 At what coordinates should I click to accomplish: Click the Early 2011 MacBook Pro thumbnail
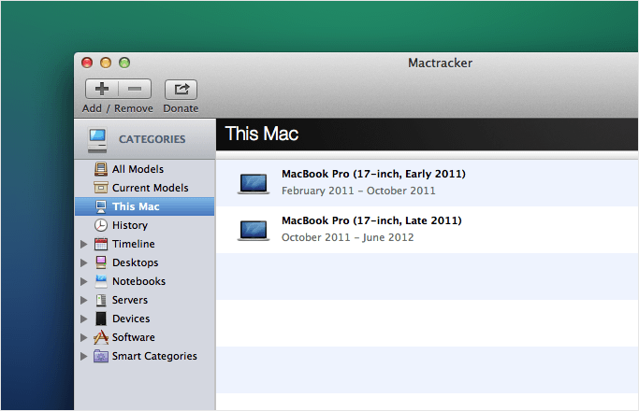coord(254,183)
